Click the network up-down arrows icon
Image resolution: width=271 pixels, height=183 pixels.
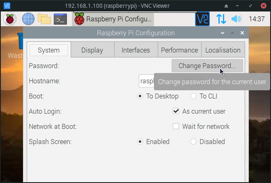[221, 19]
